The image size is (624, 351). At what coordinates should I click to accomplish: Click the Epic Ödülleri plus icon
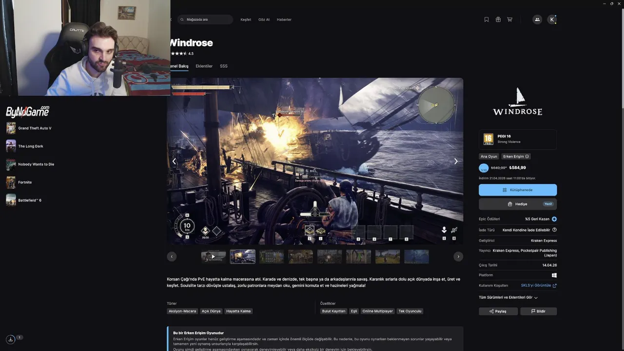click(x=554, y=219)
